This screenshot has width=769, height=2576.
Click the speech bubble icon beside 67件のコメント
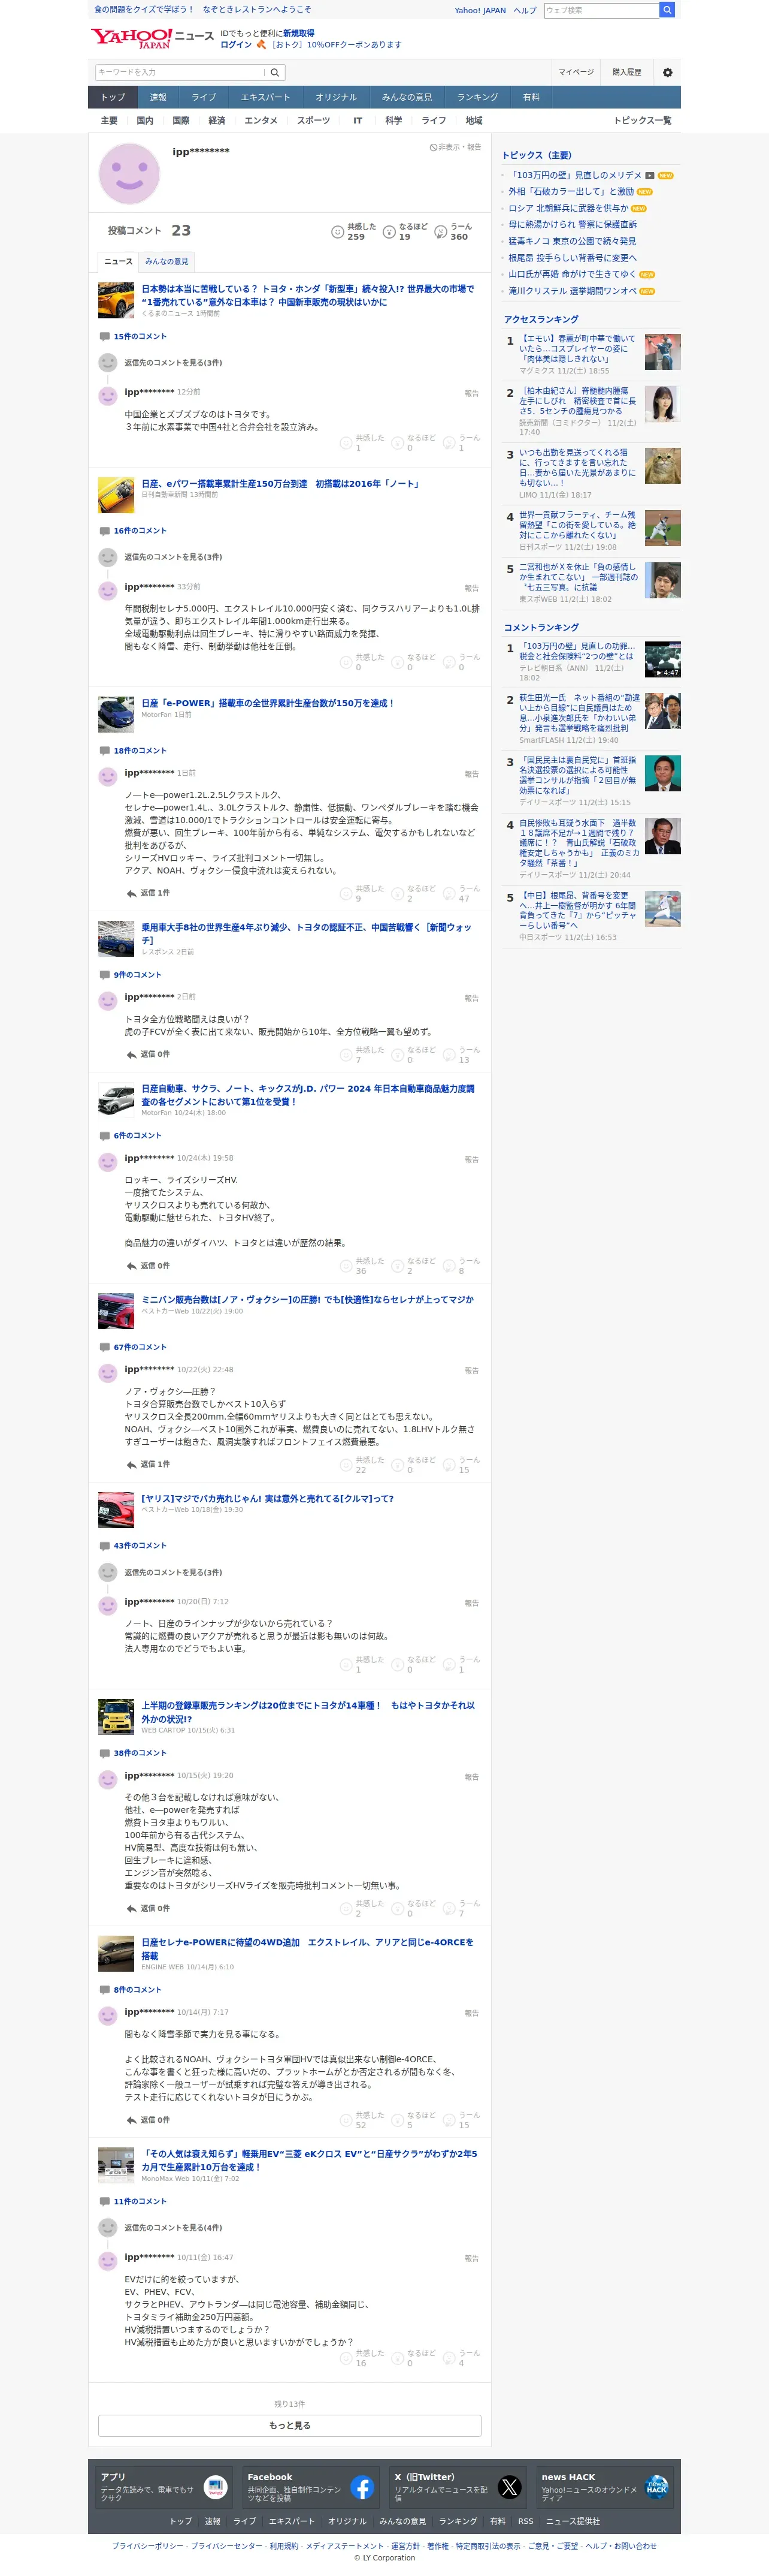(x=105, y=1347)
